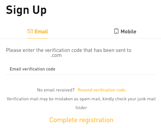The height and width of the screenshot is (128, 161).
Task: Click the word 'folder' in the notice
Action: click(81, 108)
